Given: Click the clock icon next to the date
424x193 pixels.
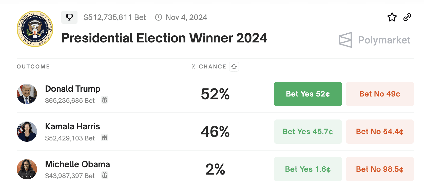Looking at the screenshot, I should pos(159,17).
